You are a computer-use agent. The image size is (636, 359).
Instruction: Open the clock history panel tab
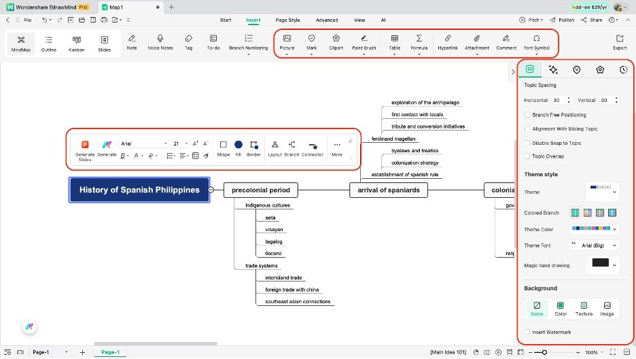point(623,70)
